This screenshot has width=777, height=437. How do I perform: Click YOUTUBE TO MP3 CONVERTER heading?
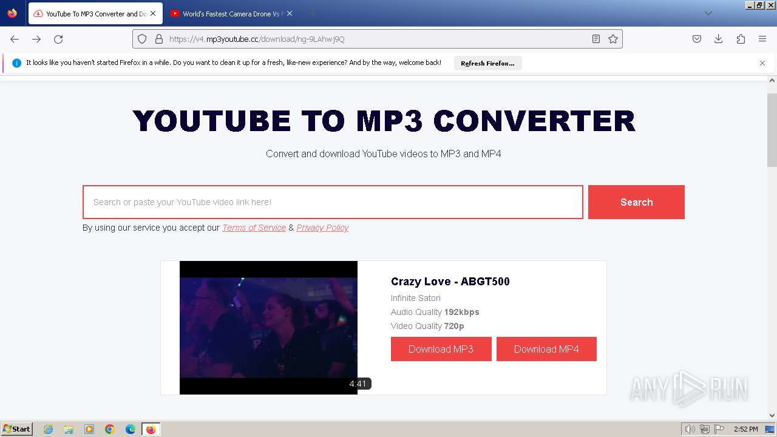click(x=384, y=121)
